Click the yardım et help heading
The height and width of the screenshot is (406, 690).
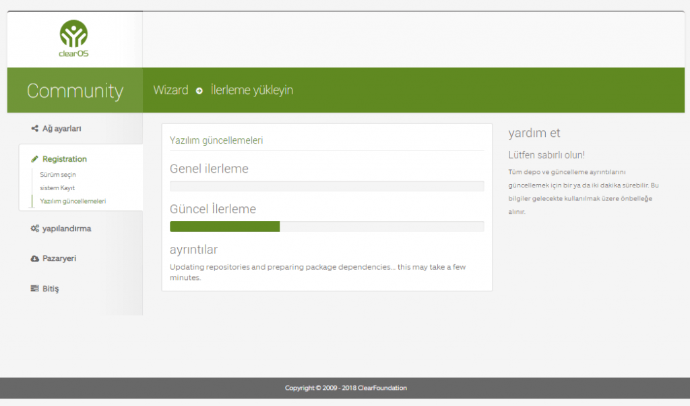tap(534, 133)
